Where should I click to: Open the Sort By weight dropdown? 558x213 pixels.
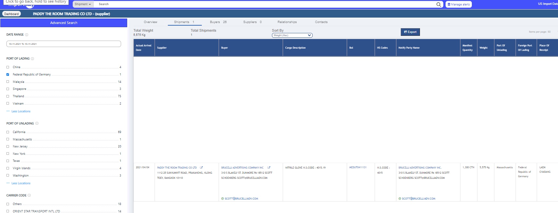[292, 35]
